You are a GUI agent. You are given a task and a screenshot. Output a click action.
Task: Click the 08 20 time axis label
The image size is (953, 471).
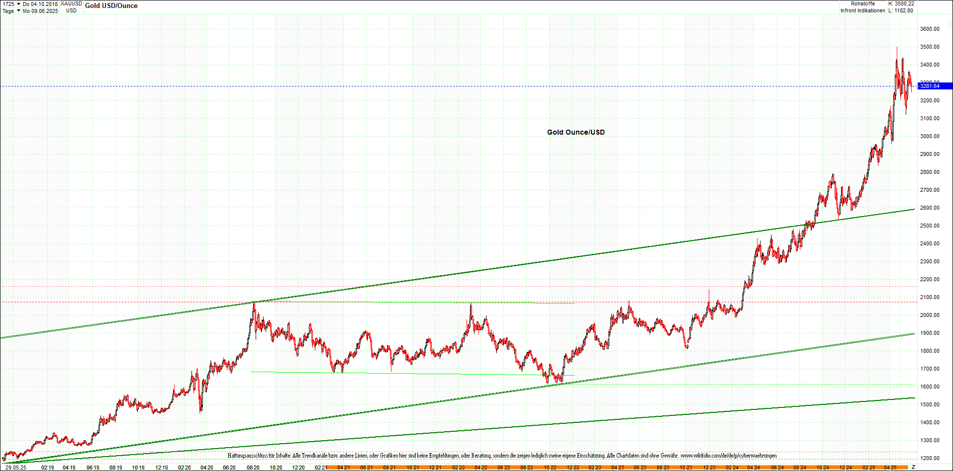(x=253, y=468)
